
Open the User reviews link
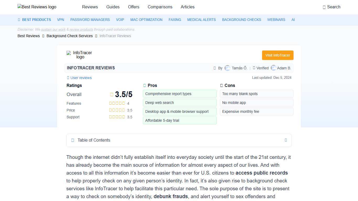[x=81, y=78]
